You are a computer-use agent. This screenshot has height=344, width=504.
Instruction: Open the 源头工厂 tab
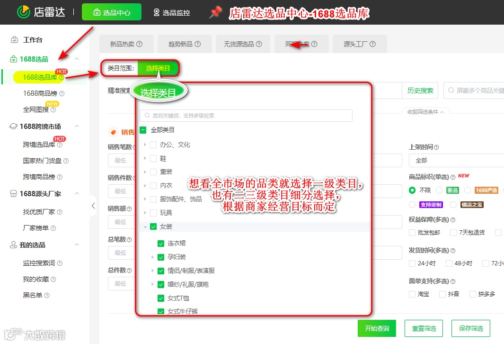(359, 44)
